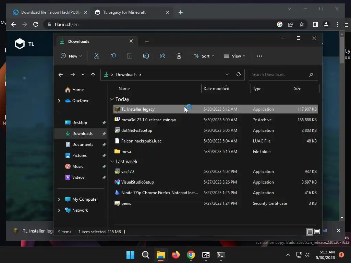
Task: Show hidden system tray icons
Action: click(288, 255)
